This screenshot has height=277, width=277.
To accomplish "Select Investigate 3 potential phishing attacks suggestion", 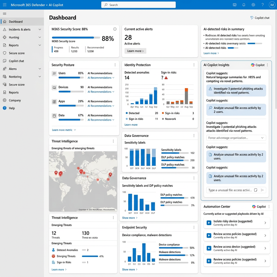I will pos(236,91).
